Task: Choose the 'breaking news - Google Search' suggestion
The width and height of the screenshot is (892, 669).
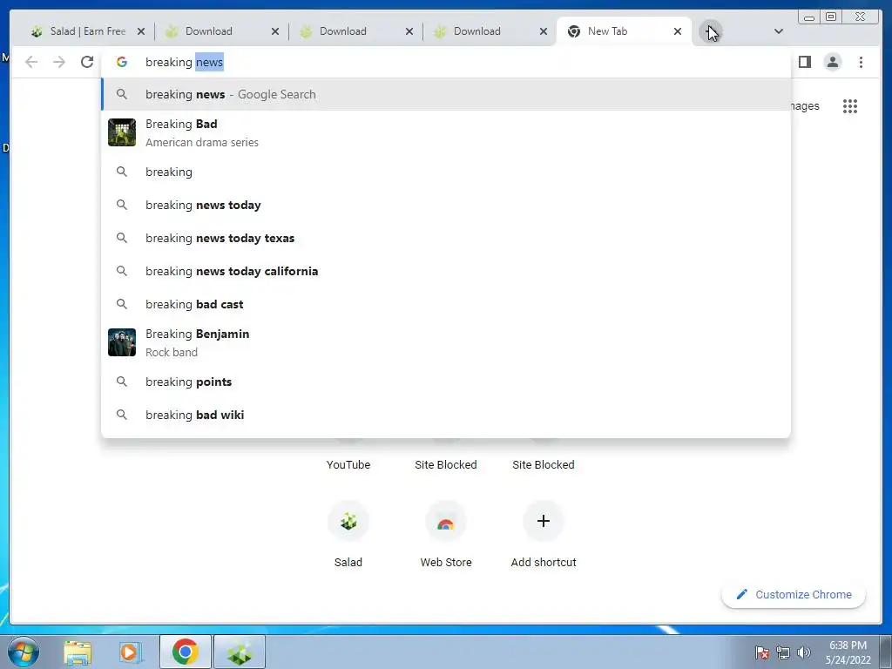Action: (x=446, y=94)
